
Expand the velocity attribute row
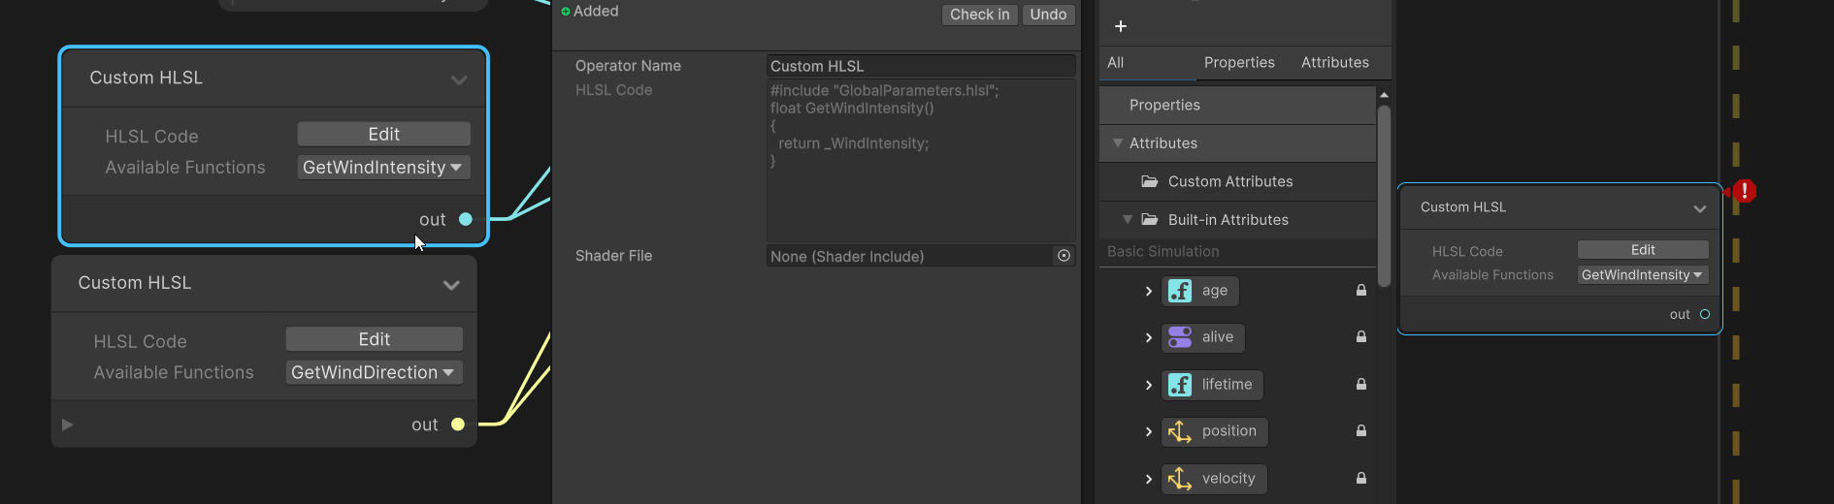click(1149, 479)
